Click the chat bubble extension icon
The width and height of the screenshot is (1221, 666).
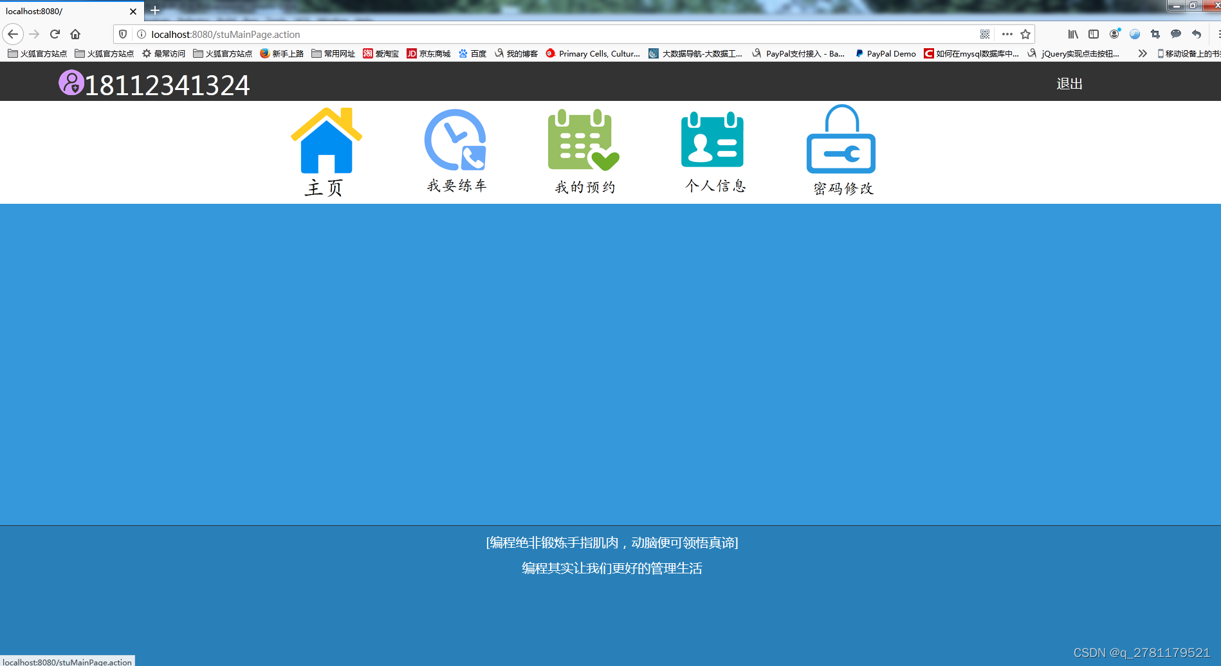pos(1176,34)
